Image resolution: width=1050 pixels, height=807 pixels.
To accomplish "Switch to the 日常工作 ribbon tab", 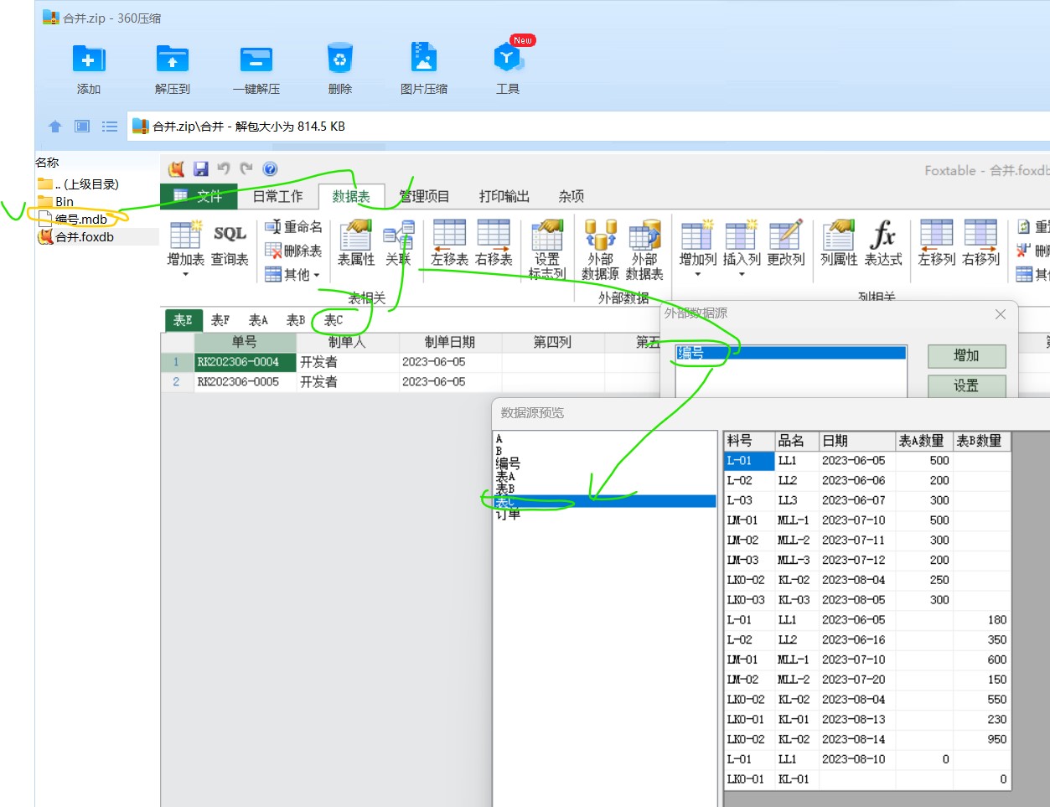I will click(x=277, y=196).
